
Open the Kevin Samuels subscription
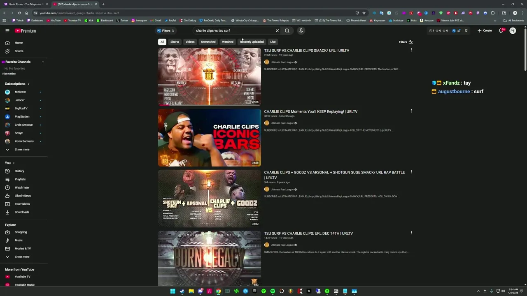[x=23, y=141]
